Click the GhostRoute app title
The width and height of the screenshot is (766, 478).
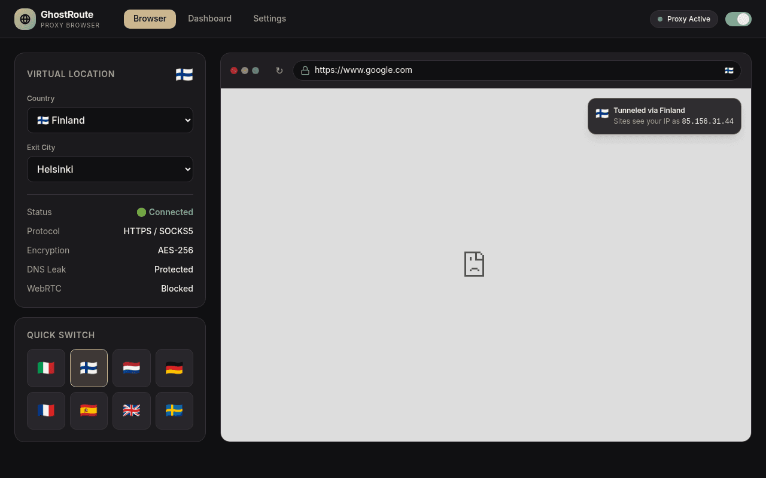click(x=67, y=14)
